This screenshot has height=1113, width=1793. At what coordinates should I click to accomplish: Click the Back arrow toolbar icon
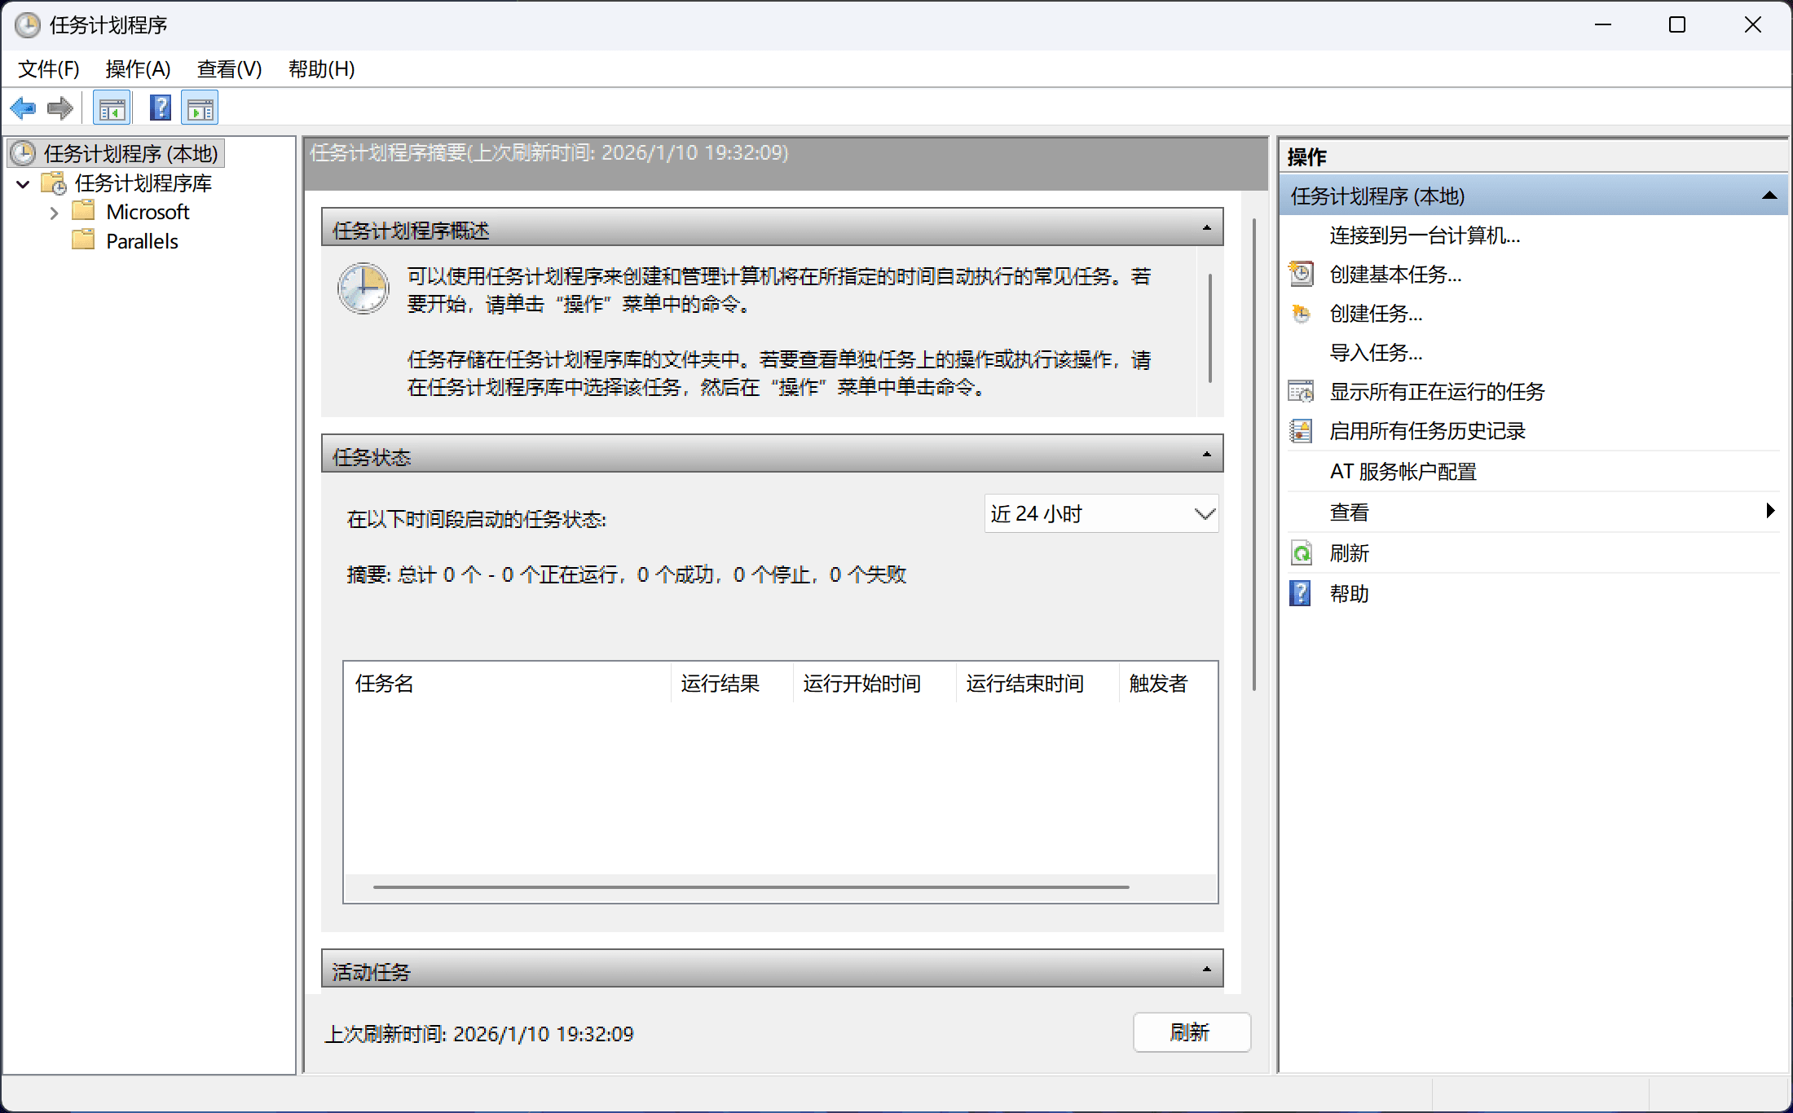[23, 108]
